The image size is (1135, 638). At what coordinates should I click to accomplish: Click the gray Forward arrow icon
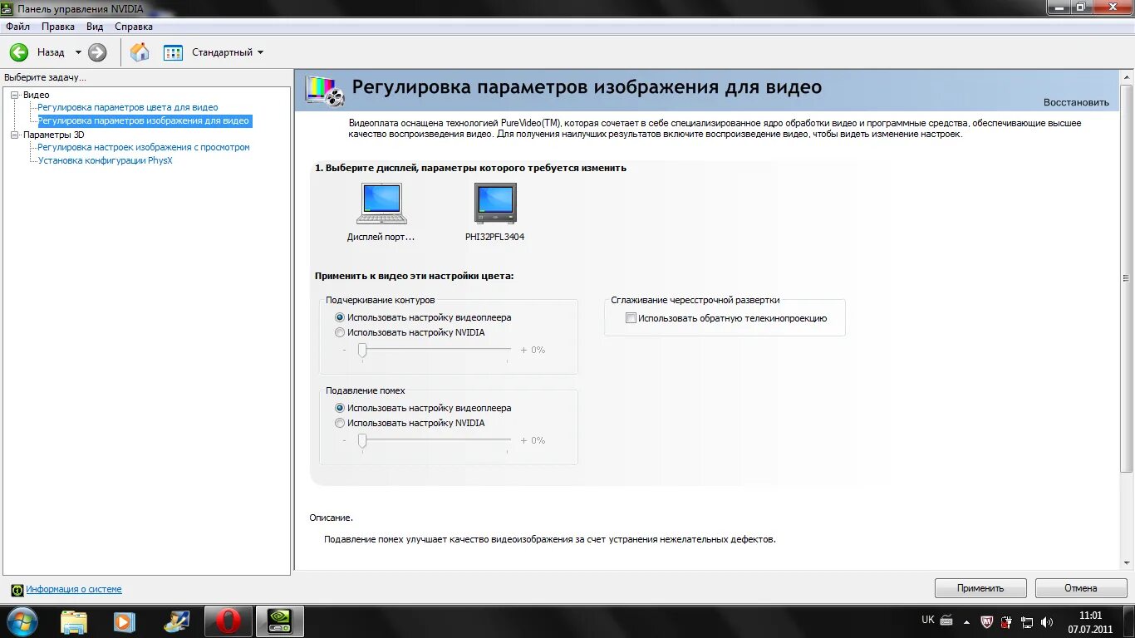pos(97,52)
